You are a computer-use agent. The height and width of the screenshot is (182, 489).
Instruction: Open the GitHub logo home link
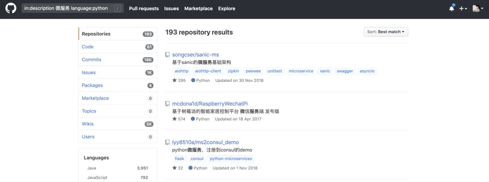(x=11, y=8)
